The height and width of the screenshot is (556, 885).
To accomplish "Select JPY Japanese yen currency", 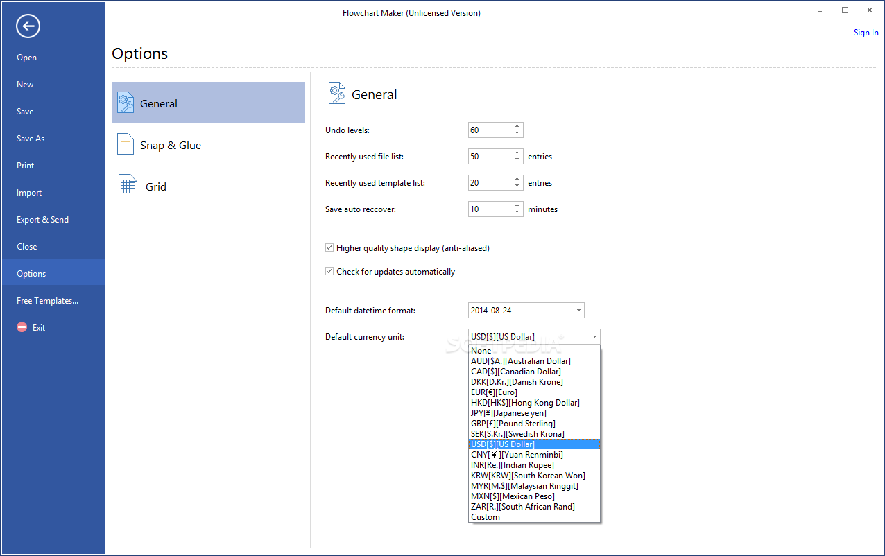I will coord(534,412).
